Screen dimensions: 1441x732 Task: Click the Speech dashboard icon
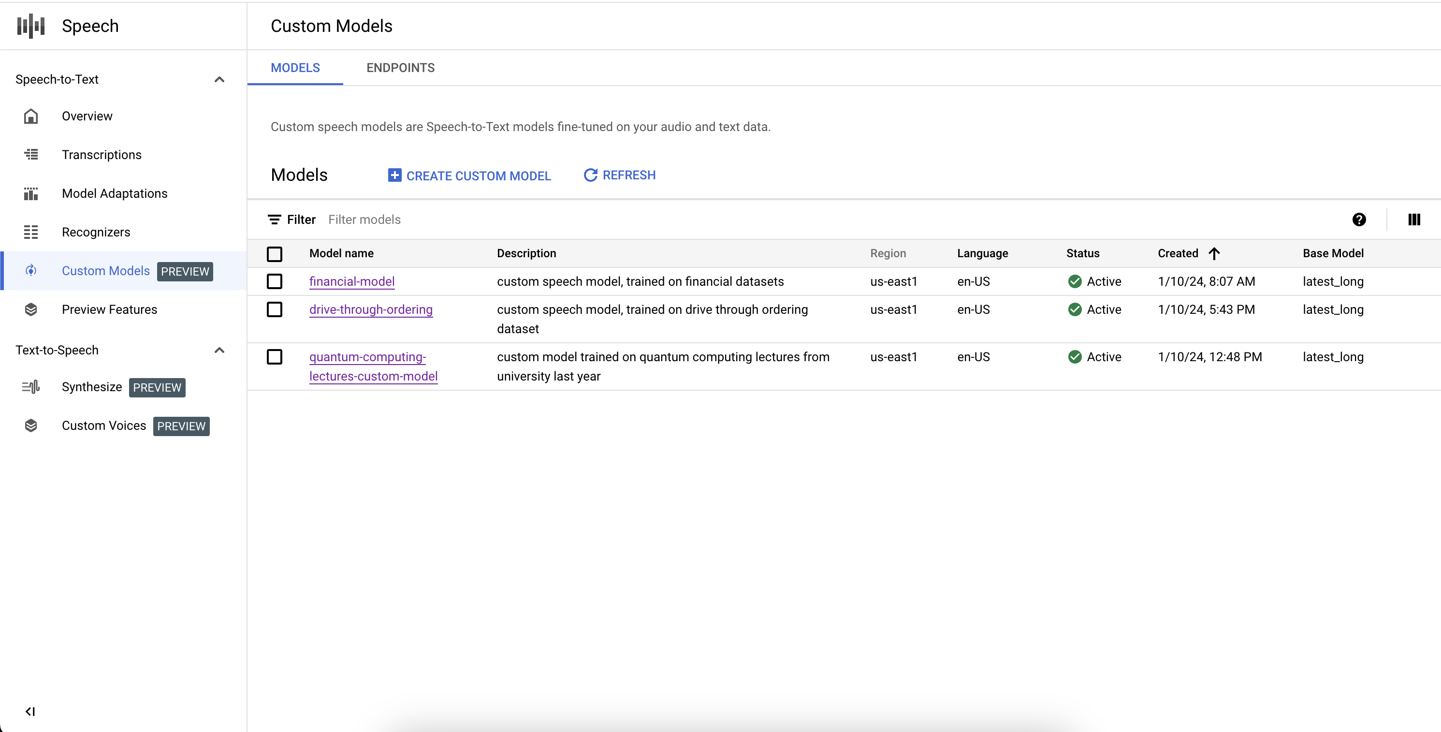(x=33, y=25)
